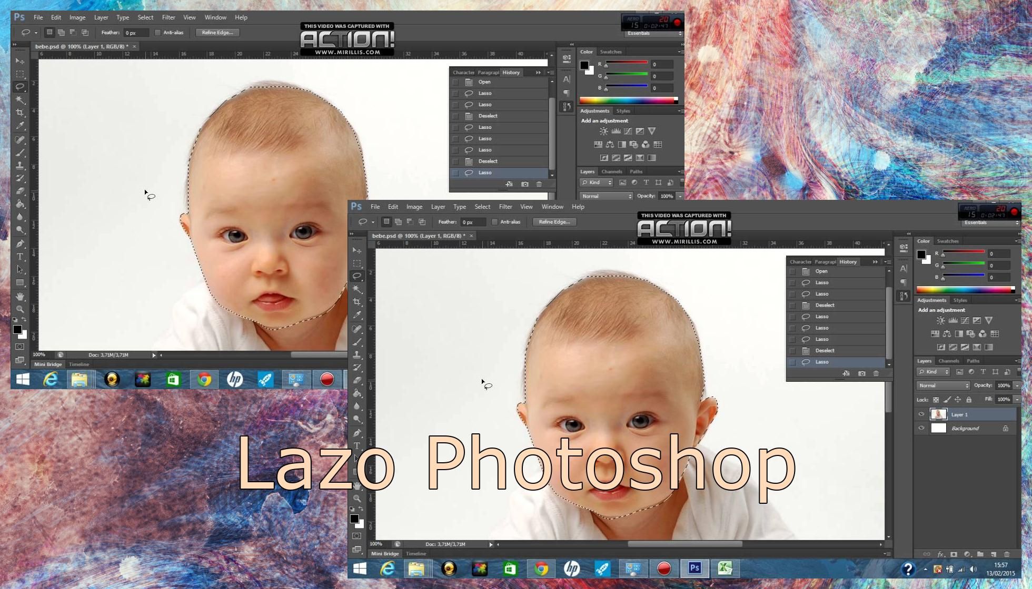
Task: Click Refine Edge button in front Photoshop window
Action: click(554, 222)
